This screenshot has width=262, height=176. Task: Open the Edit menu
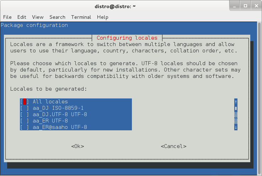[x=22, y=17]
